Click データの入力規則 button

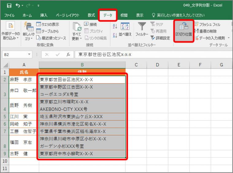210,38
